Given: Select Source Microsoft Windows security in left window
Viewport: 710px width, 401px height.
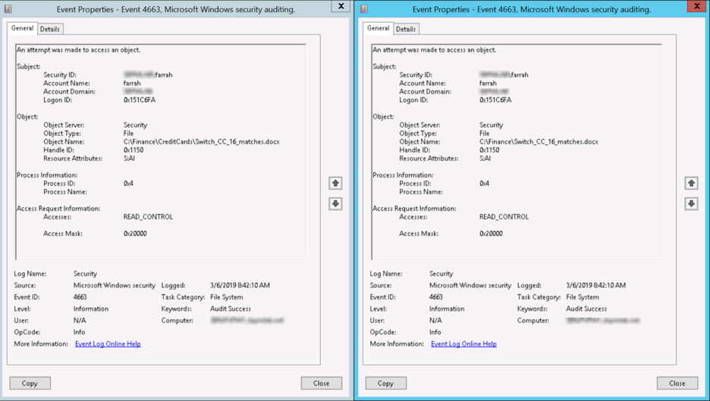Looking at the screenshot, I should [115, 286].
